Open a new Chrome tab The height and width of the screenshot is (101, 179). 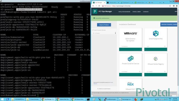164,3
